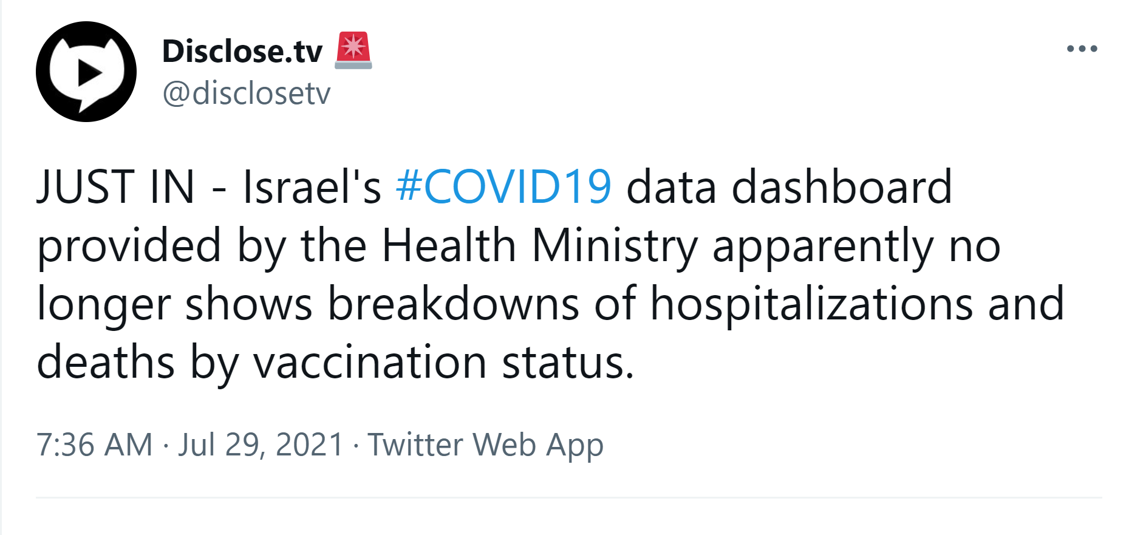Click the word 'deaths' in the tweet
The image size is (1129, 535).
click(106, 362)
